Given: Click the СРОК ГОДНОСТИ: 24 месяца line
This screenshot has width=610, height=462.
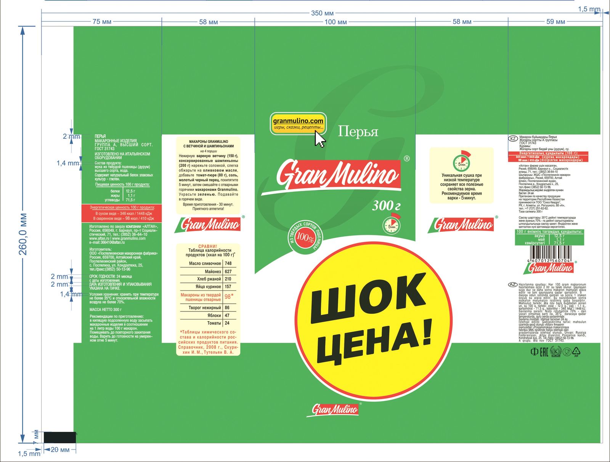Looking at the screenshot, I should (x=111, y=276).
